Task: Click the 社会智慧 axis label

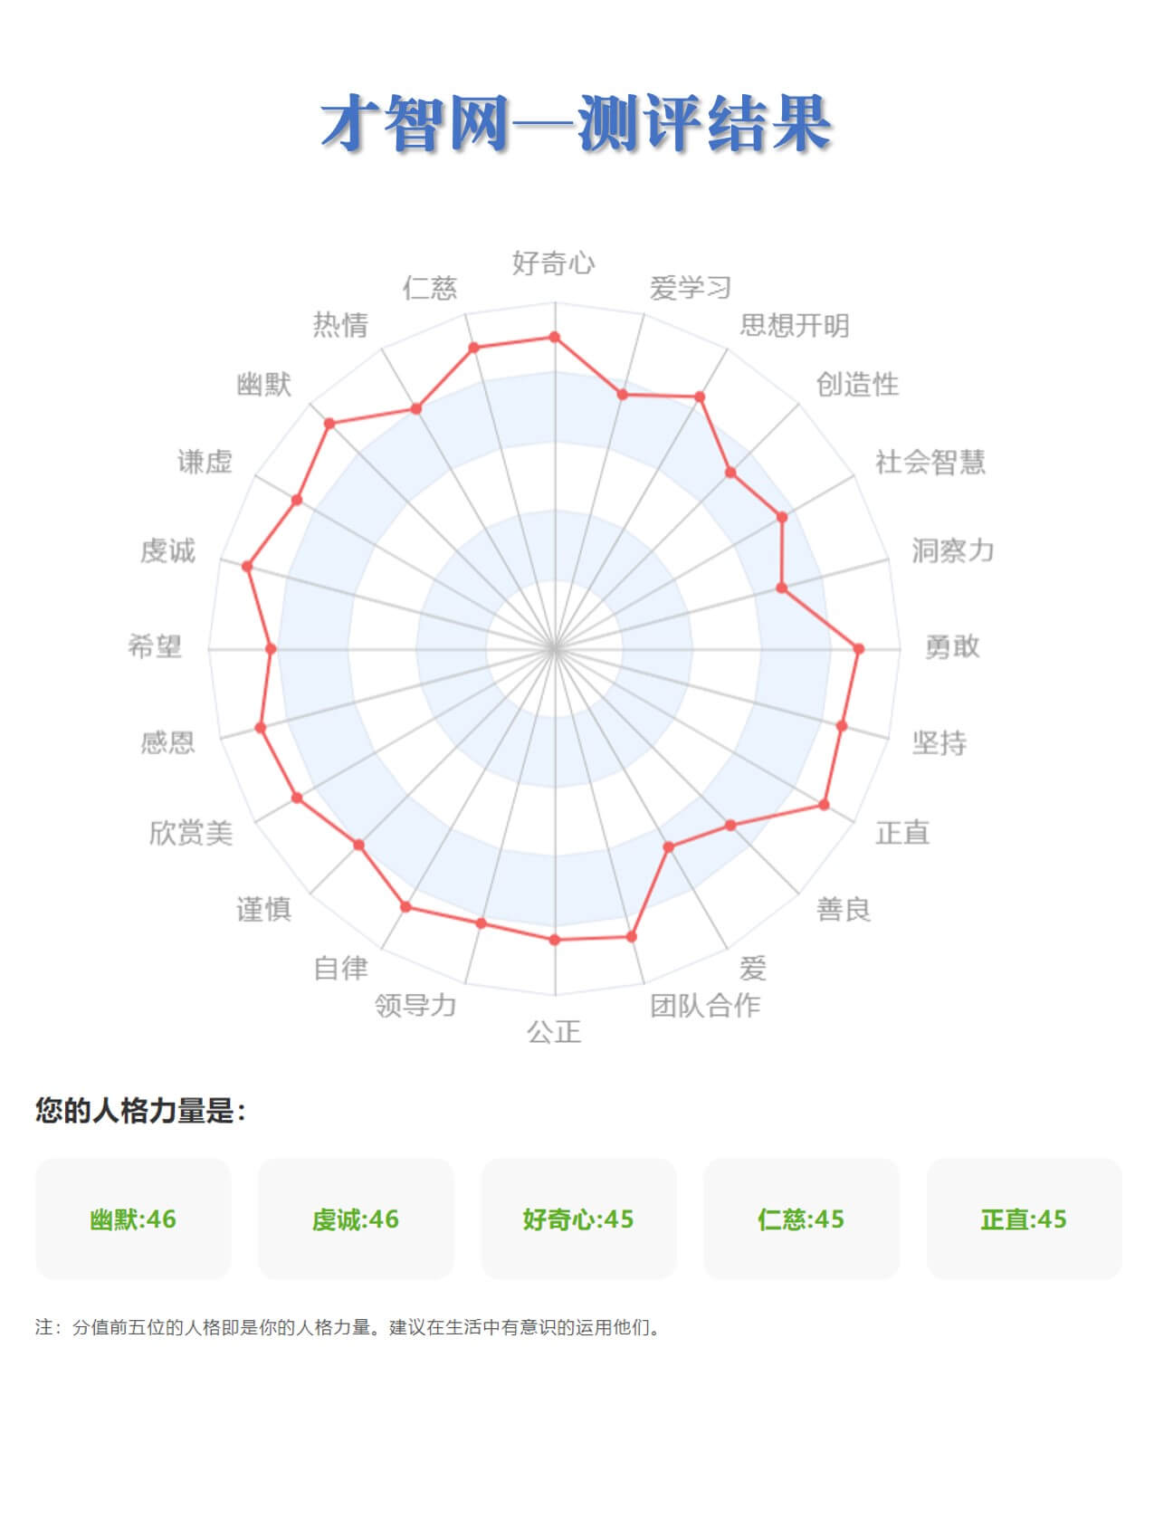Action: click(x=930, y=462)
